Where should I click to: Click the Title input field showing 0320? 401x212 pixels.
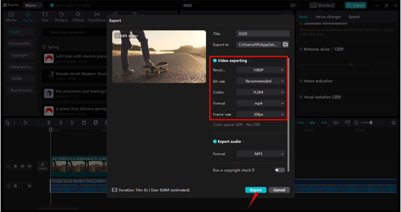coord(263,34)
